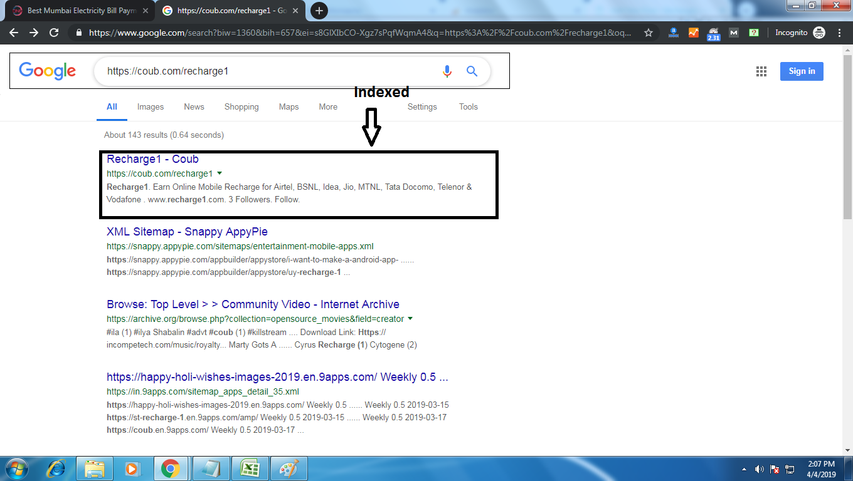Open the Settings menu under search bar
The image size is (853, 481).
pos(422,107)
